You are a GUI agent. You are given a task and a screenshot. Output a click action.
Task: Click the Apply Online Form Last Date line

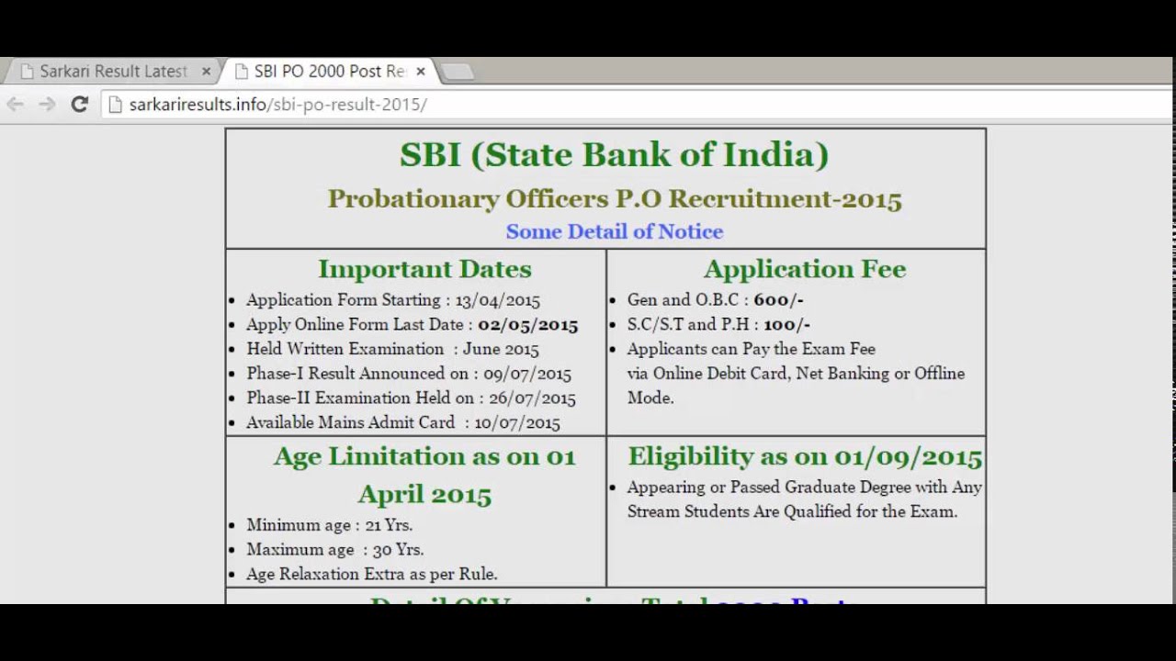pyautogui.click(x=413, y=325)
